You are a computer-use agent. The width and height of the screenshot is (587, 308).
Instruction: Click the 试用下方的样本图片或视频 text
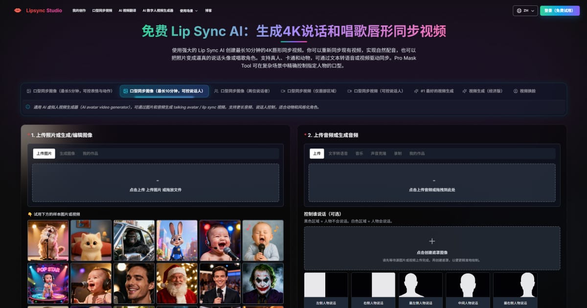pyautogui.click(x=57, y=214)
